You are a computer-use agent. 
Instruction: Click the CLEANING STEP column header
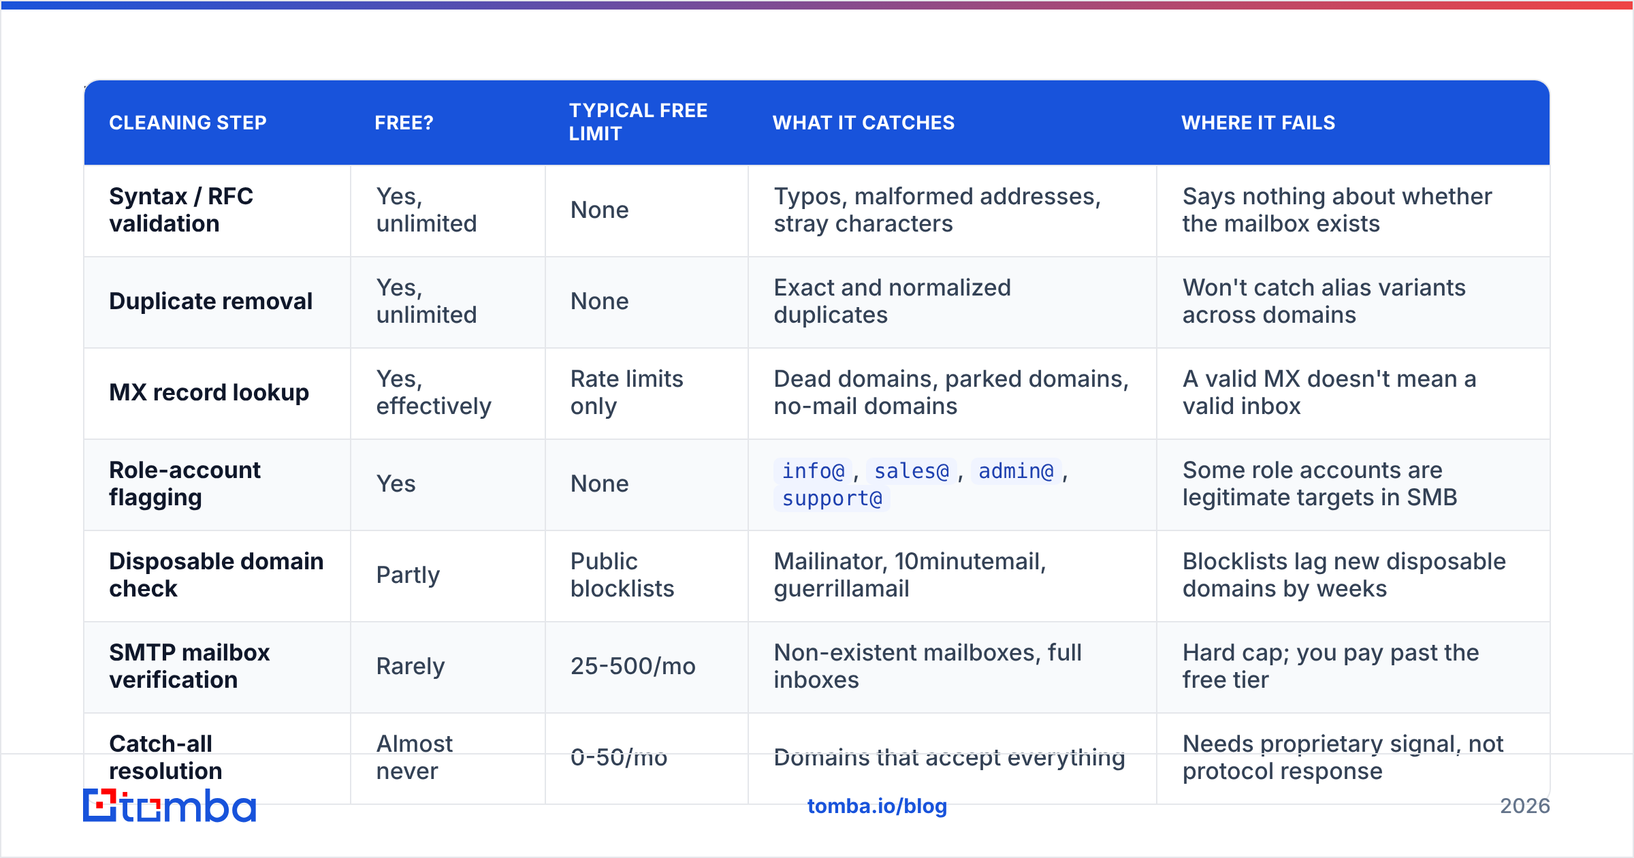(188, 123)
